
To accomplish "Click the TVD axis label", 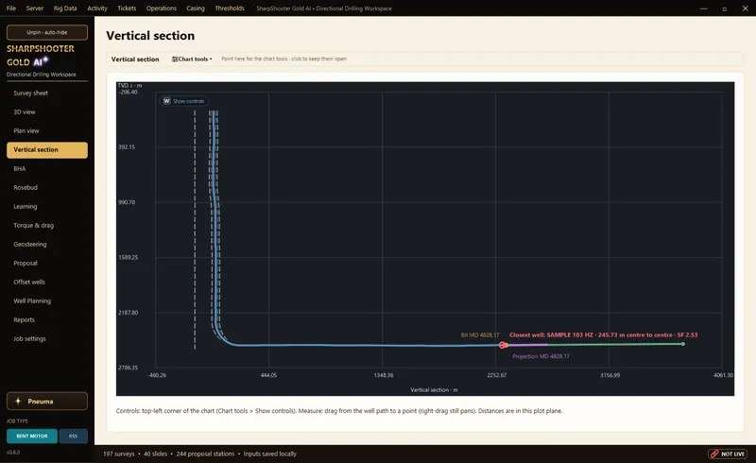I will (130, 85).
